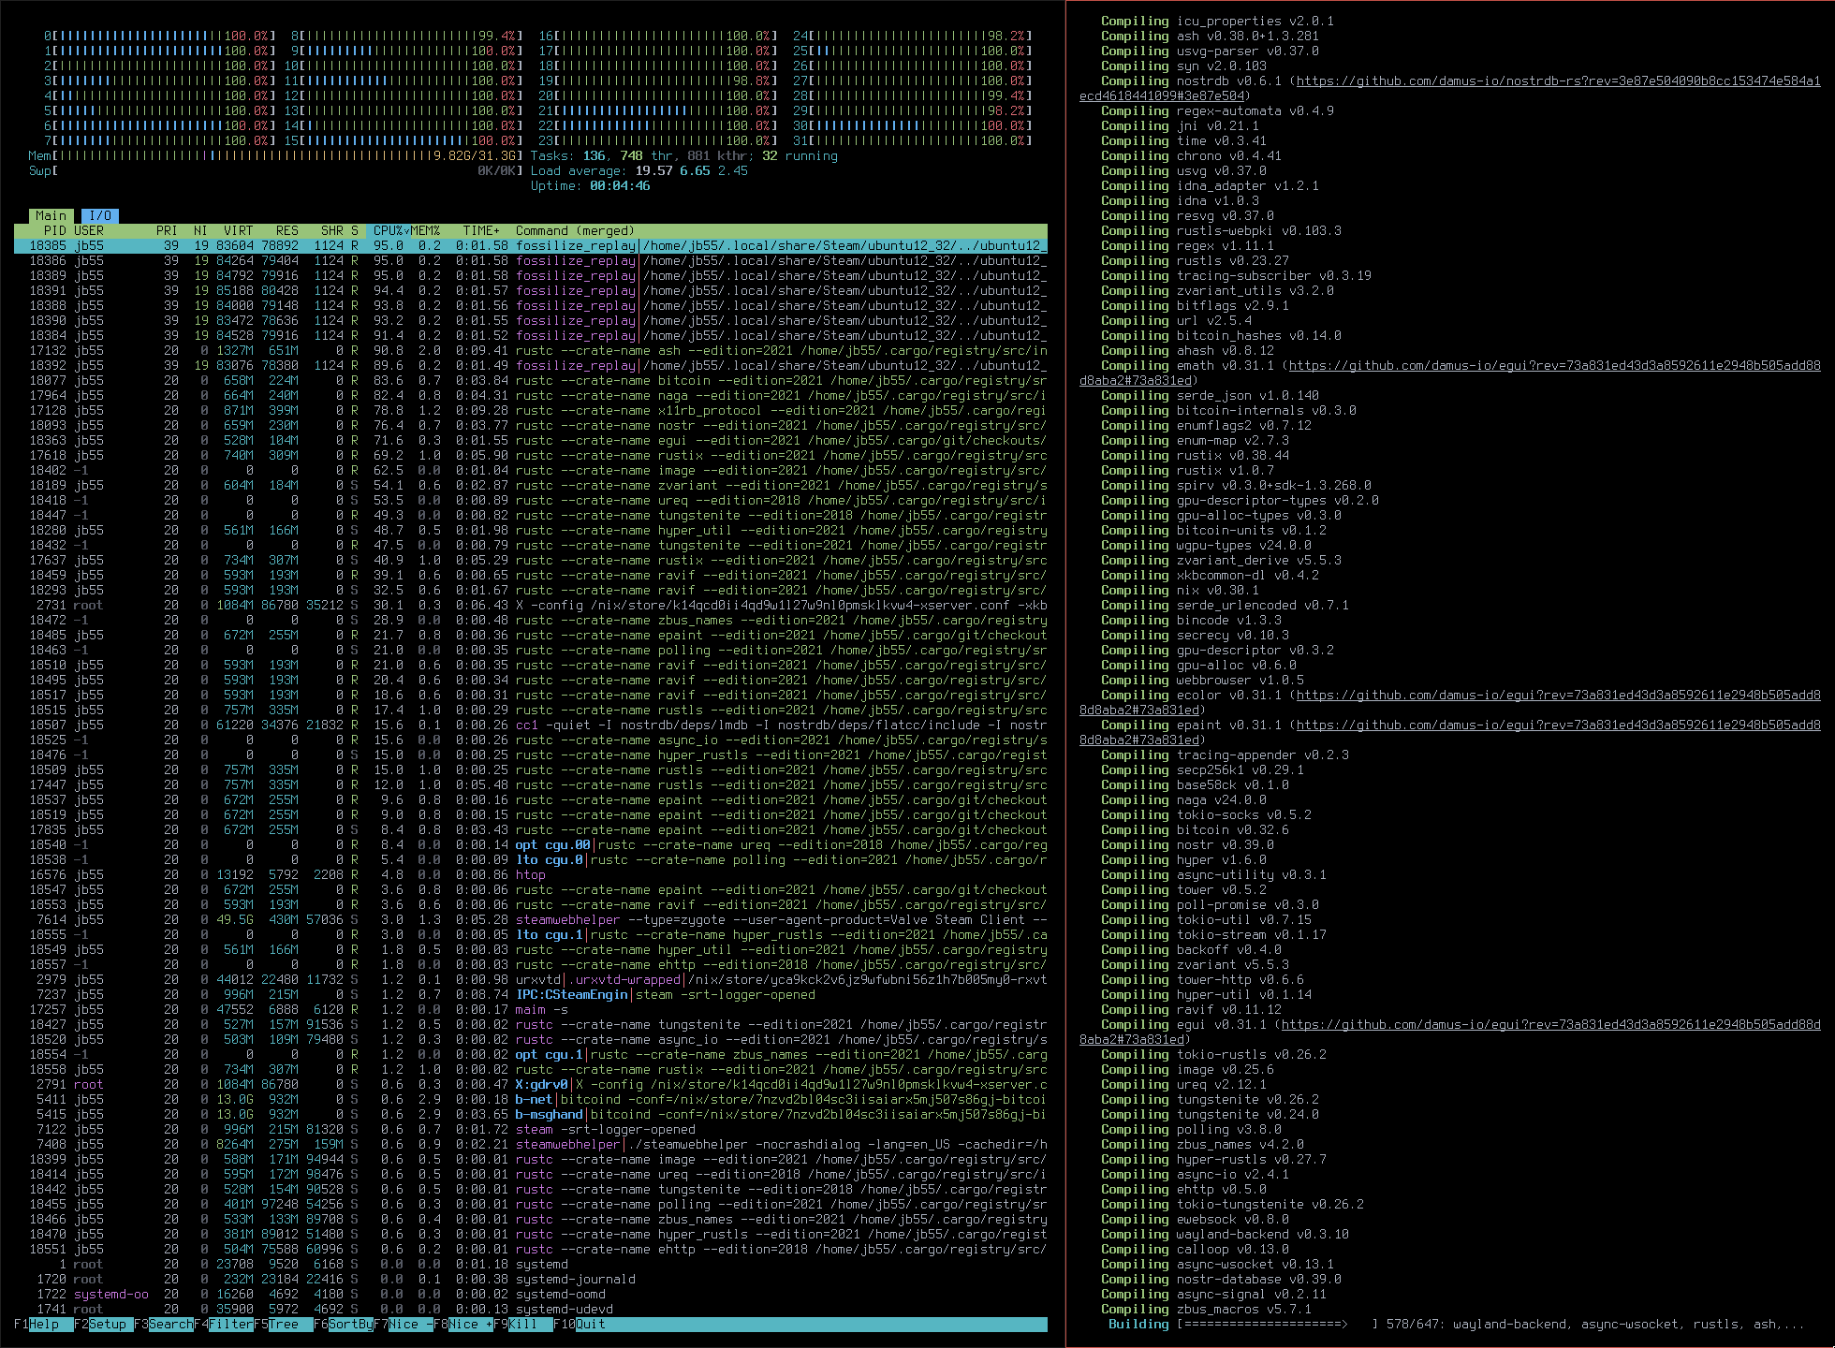Select process 2731 root X server
Screen dimensions: 1835x1348
531,605
